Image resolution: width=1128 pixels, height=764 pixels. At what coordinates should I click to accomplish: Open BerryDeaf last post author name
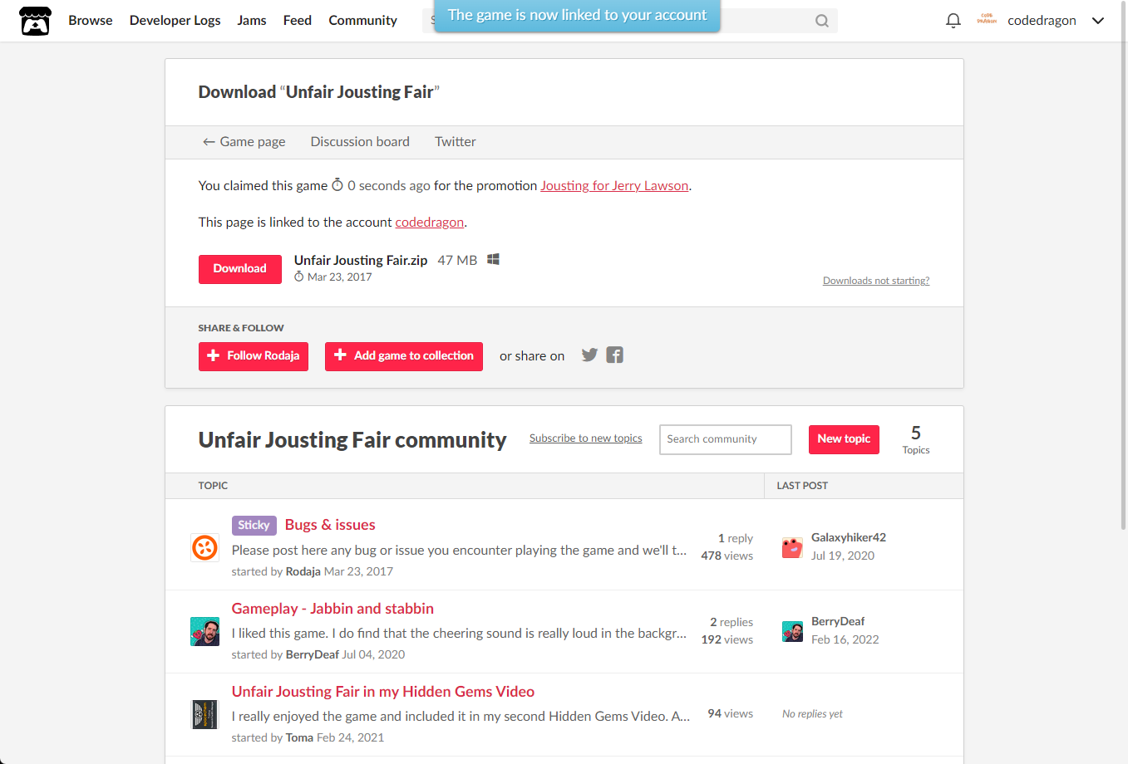pyautogui.click(x=838, y=621)
